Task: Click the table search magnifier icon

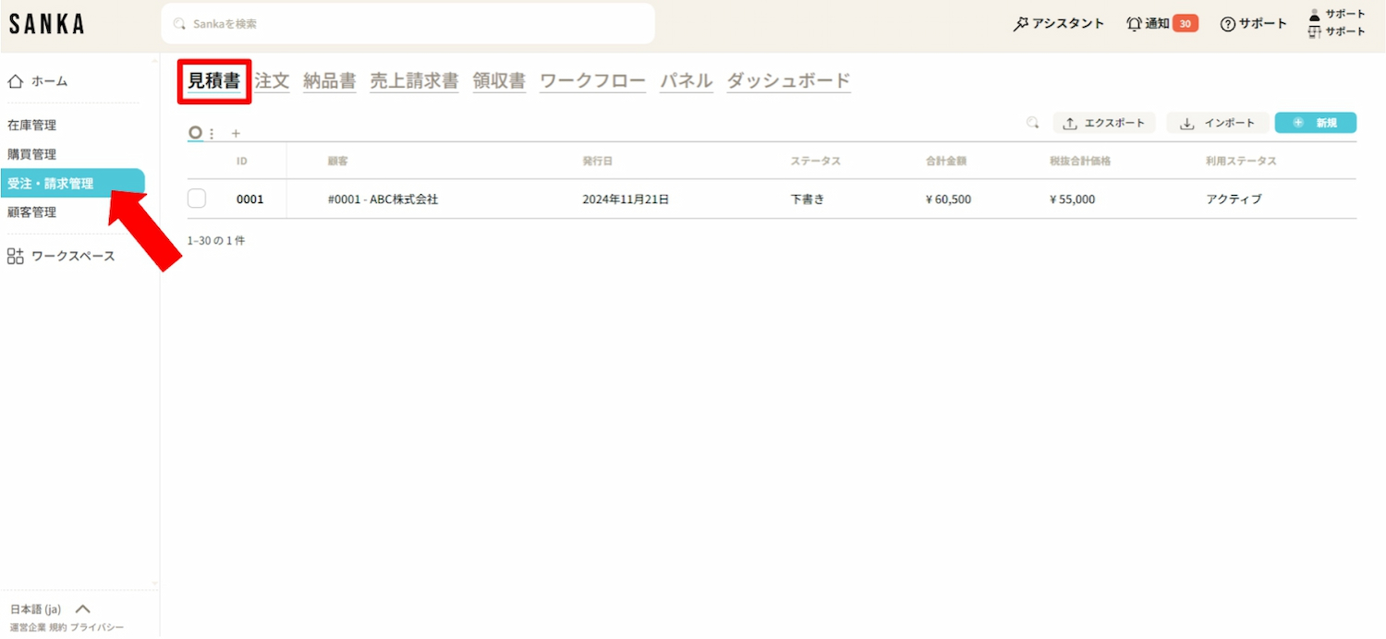Action: (1033, 123)
